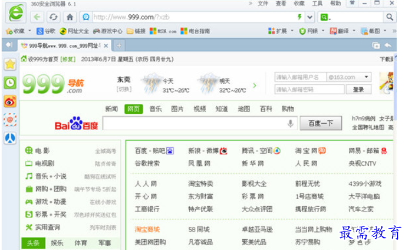Open the 查看 menu
This screenshot has width=406, height=250.
(x=281, y=3)
